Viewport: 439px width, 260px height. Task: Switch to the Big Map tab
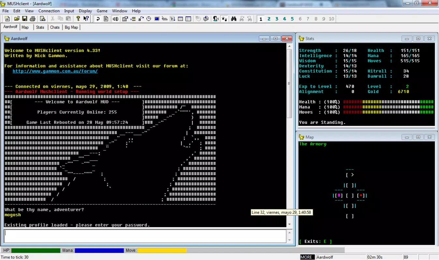point(71,27)
